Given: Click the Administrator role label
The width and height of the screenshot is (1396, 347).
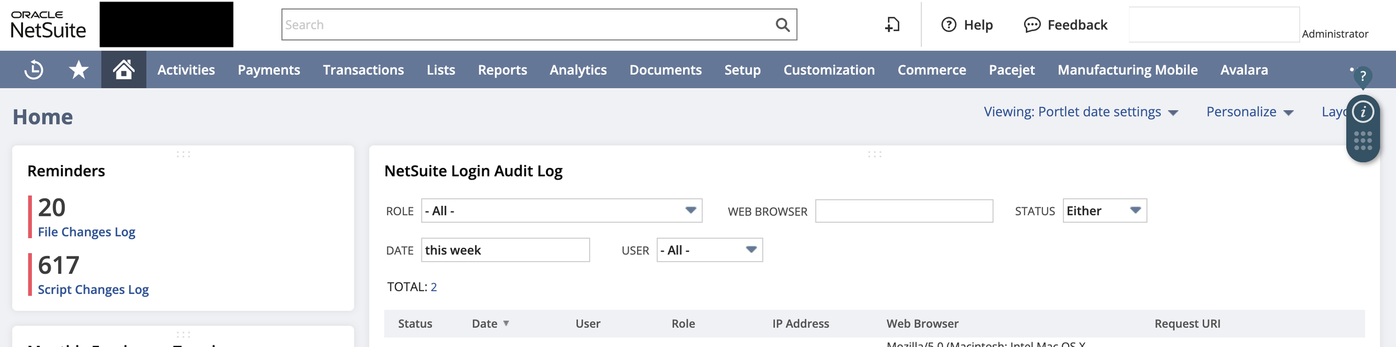Looking at the screenshot, I should (x=1335, y=34).
